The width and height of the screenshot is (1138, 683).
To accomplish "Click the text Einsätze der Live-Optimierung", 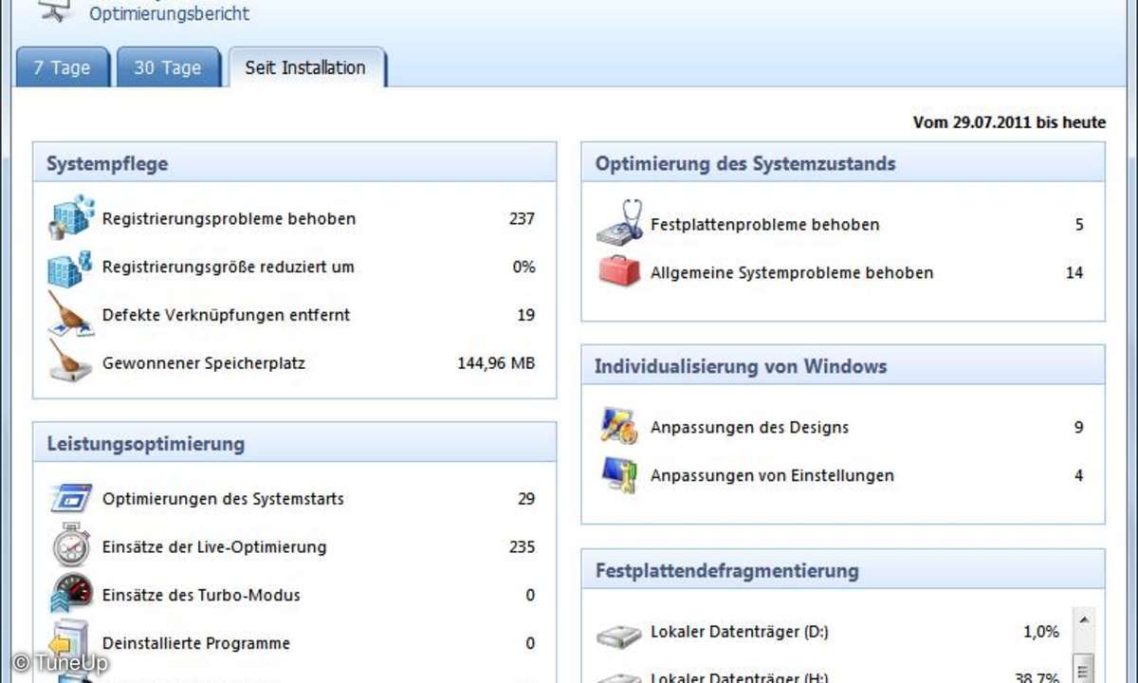I will point(214,547).
